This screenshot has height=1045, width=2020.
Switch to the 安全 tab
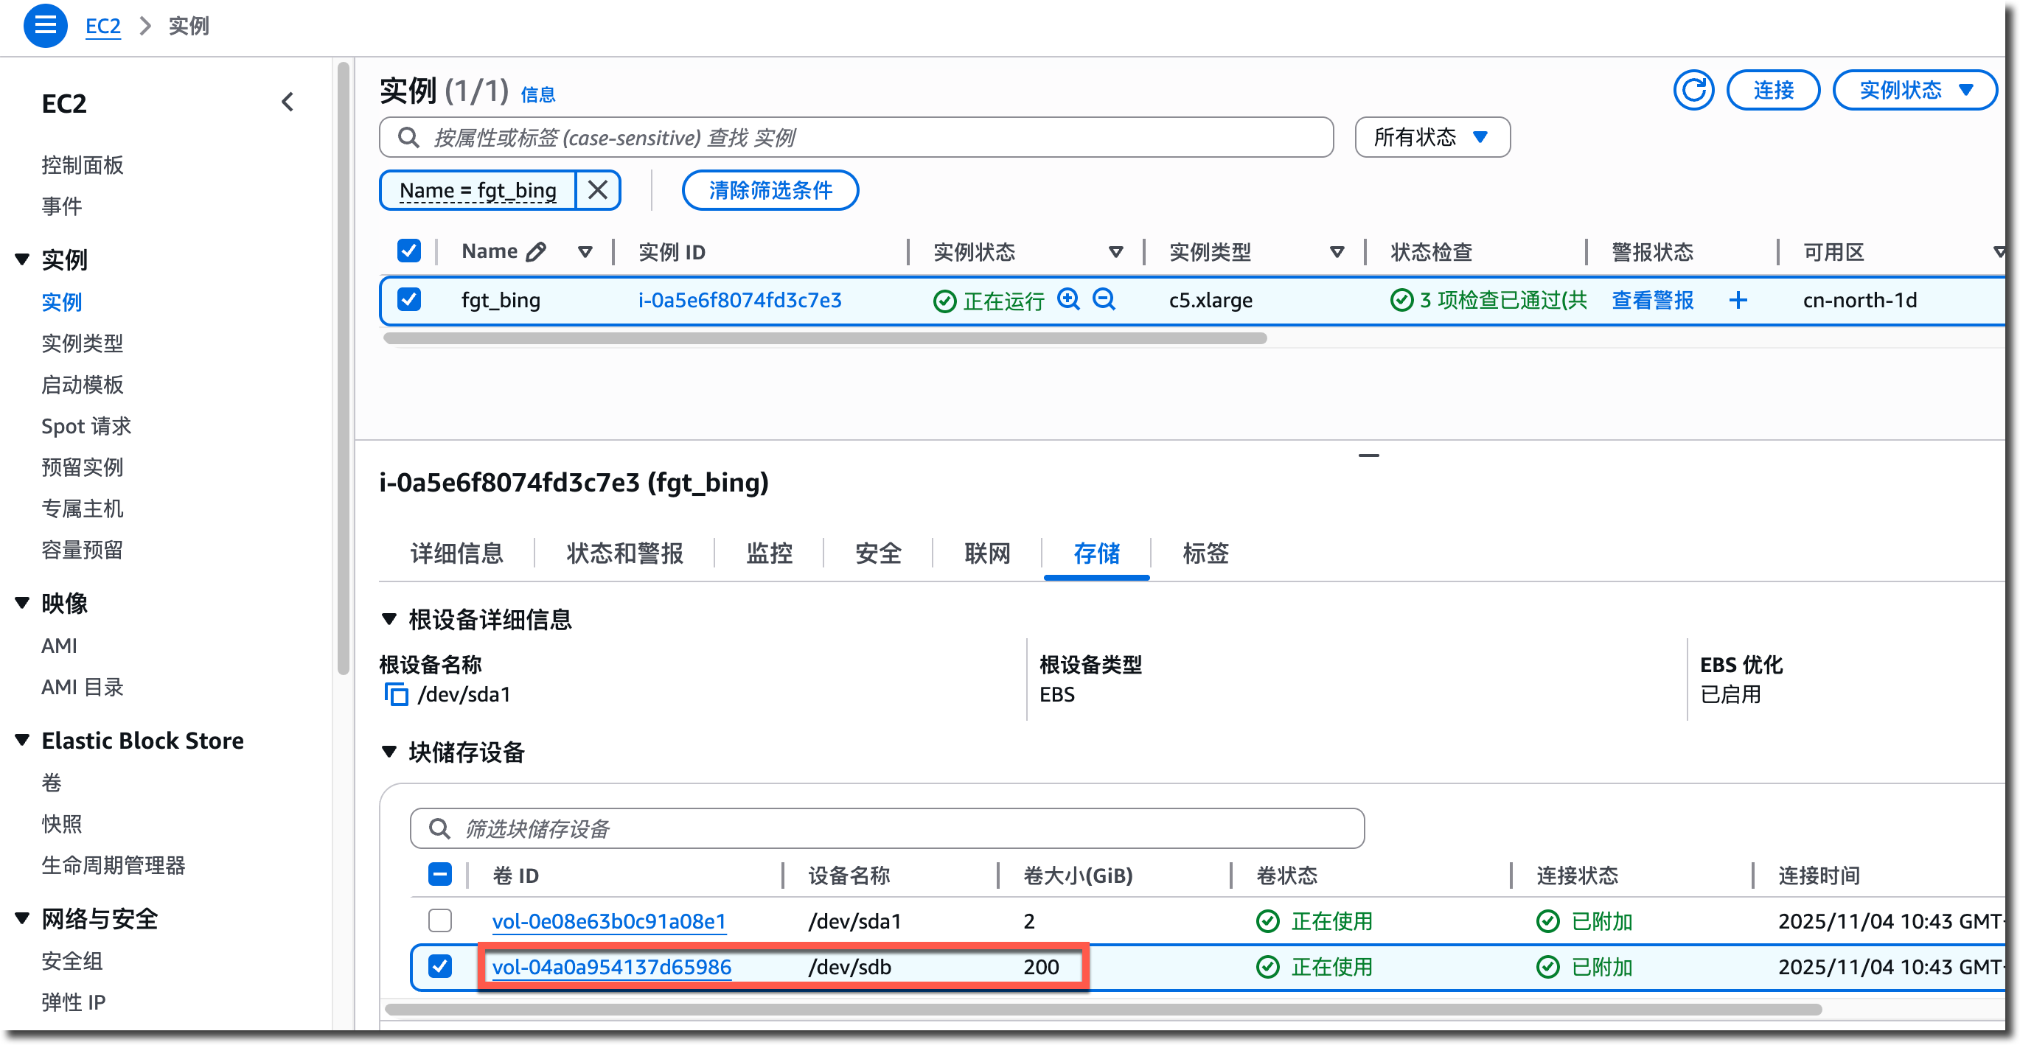click(x=877, y=553)
